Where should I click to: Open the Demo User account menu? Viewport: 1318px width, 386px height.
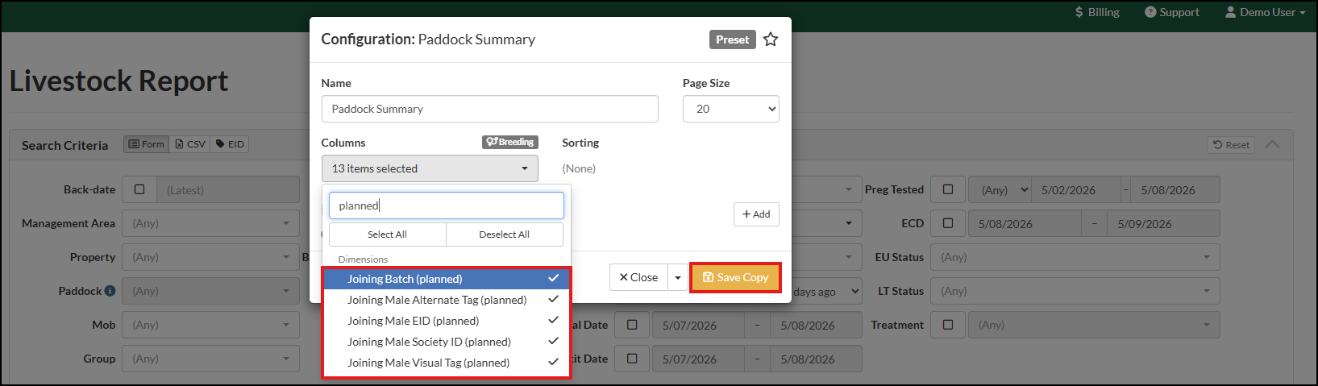tap(1265, 12)
